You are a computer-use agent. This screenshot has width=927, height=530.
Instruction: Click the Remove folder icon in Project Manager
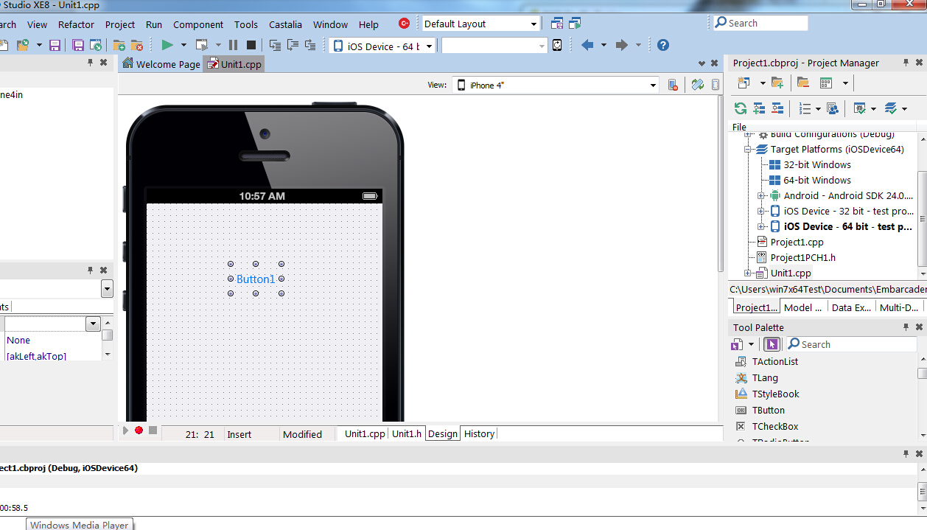(x=802, y=83)
